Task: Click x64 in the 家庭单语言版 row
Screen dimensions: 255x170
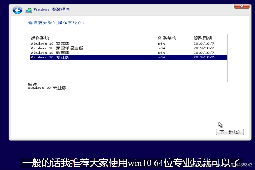Action: (161, 48)
